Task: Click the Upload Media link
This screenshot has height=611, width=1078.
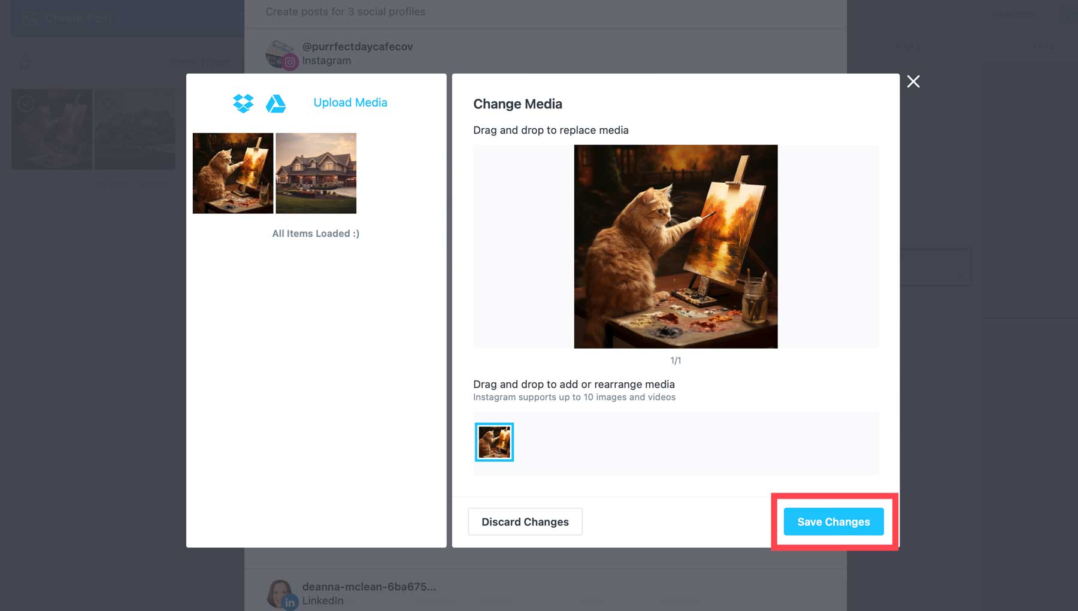Action: point(350,102)
